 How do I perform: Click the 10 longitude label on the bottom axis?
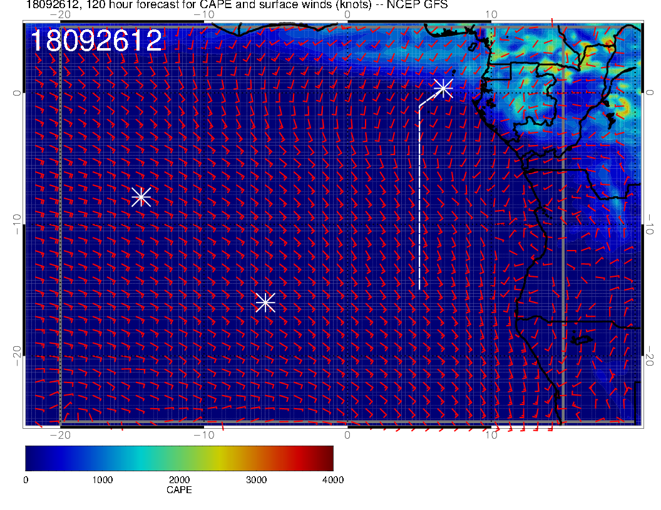491,435
